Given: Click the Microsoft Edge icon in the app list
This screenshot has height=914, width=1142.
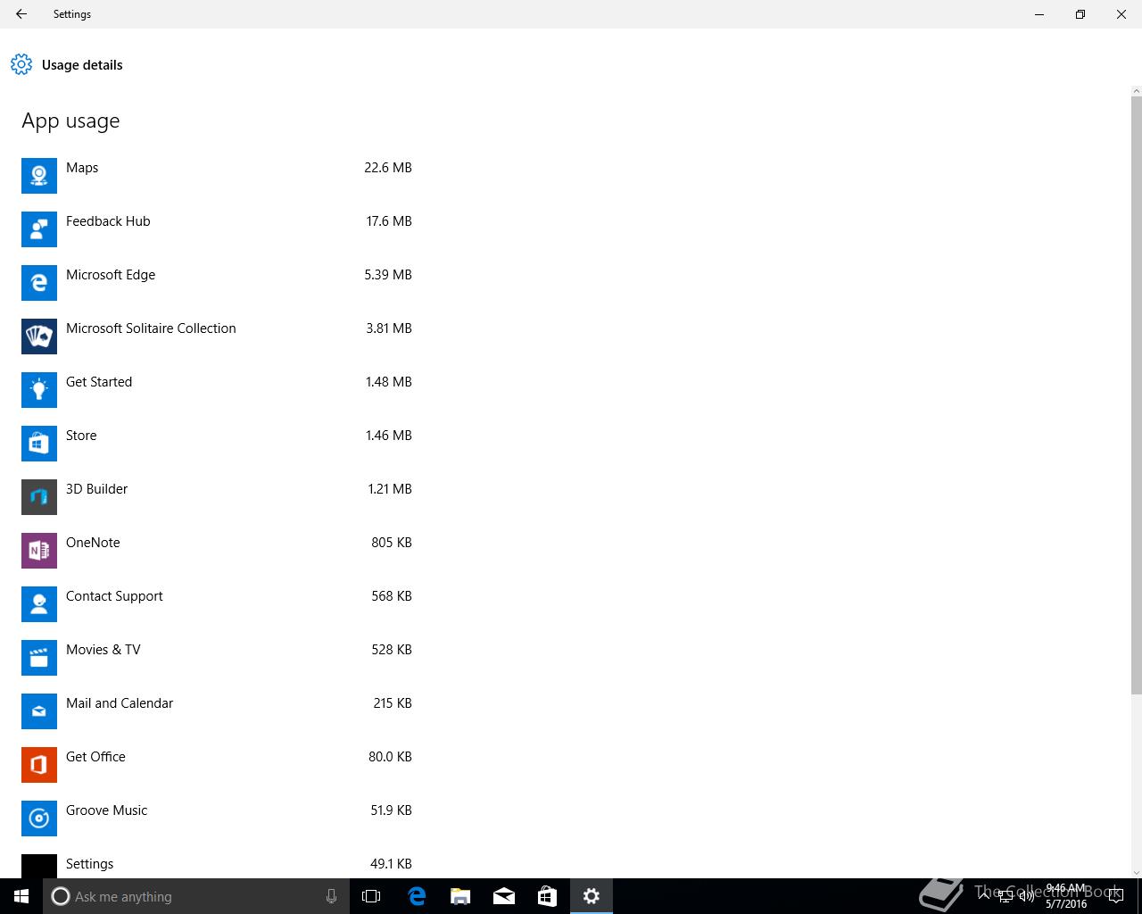Looking at the screenshot, I should pos(39,283).
